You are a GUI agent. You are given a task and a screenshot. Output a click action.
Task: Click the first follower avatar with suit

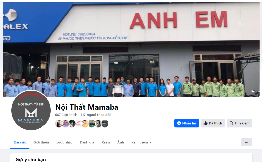tap(59, 124)
